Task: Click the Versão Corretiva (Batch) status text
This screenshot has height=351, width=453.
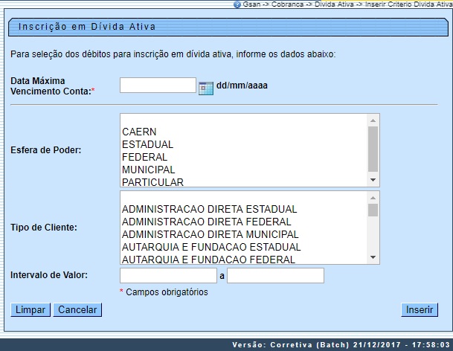Action: [341, 344]
